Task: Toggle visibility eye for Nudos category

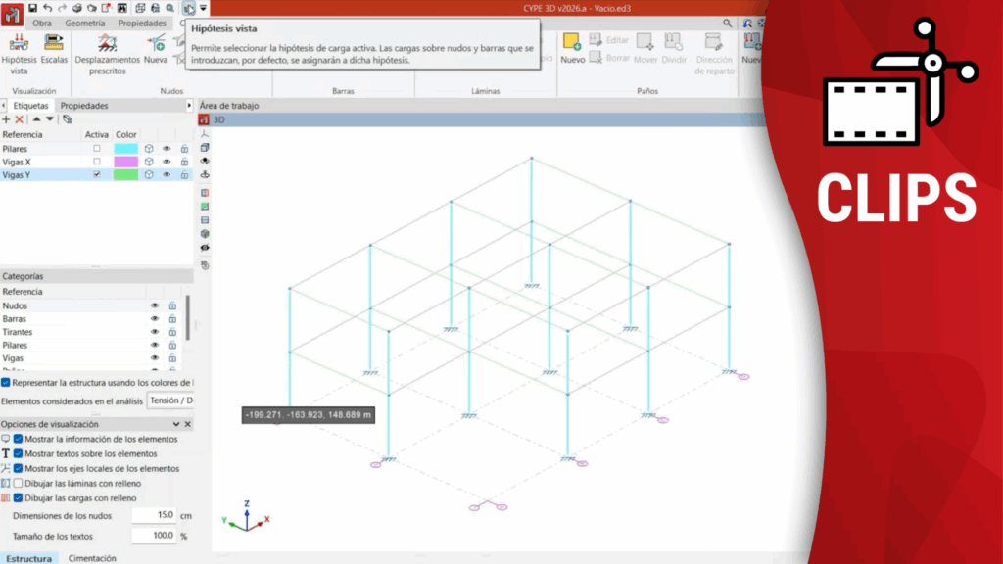Action: [x=154, y=305]
